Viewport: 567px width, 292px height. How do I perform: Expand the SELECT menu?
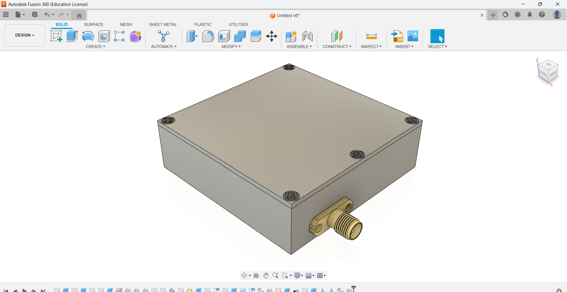click(x=437, y=47)
